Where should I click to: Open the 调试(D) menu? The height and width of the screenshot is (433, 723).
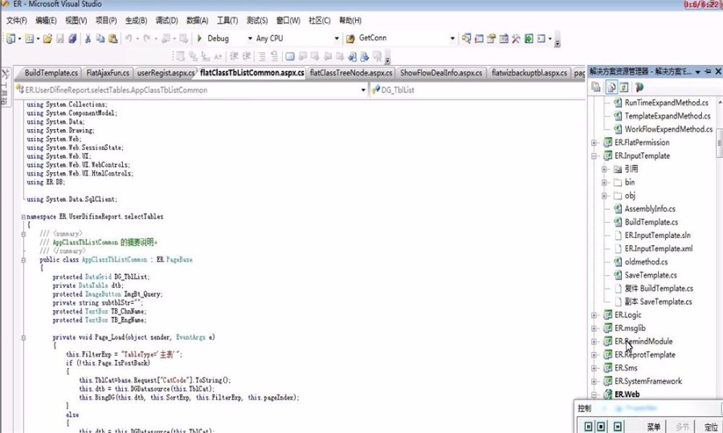point(166,20)
